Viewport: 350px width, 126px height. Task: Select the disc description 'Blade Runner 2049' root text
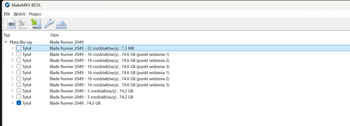pos(66,42)
